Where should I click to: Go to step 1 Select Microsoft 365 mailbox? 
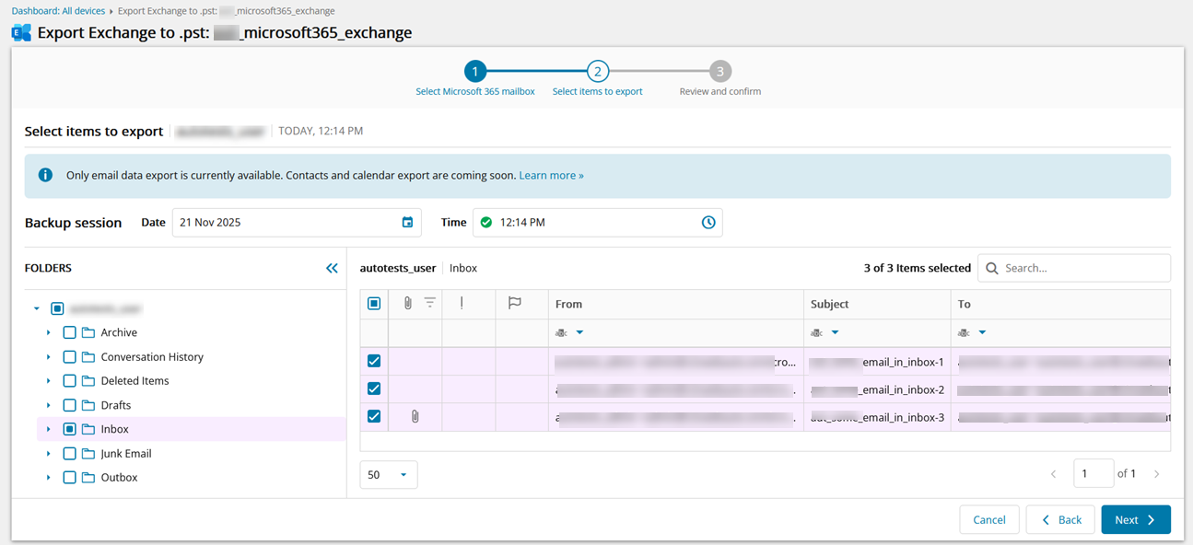click(474, 72)
